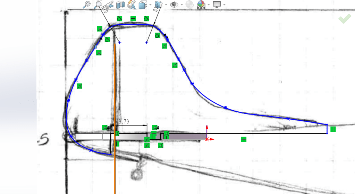
Task: Click the Zoom to Fit icon
Action: tap(87, 4)
